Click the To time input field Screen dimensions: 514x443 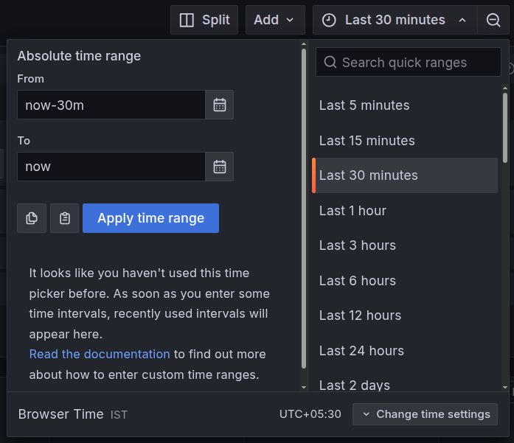coord(111,167)
